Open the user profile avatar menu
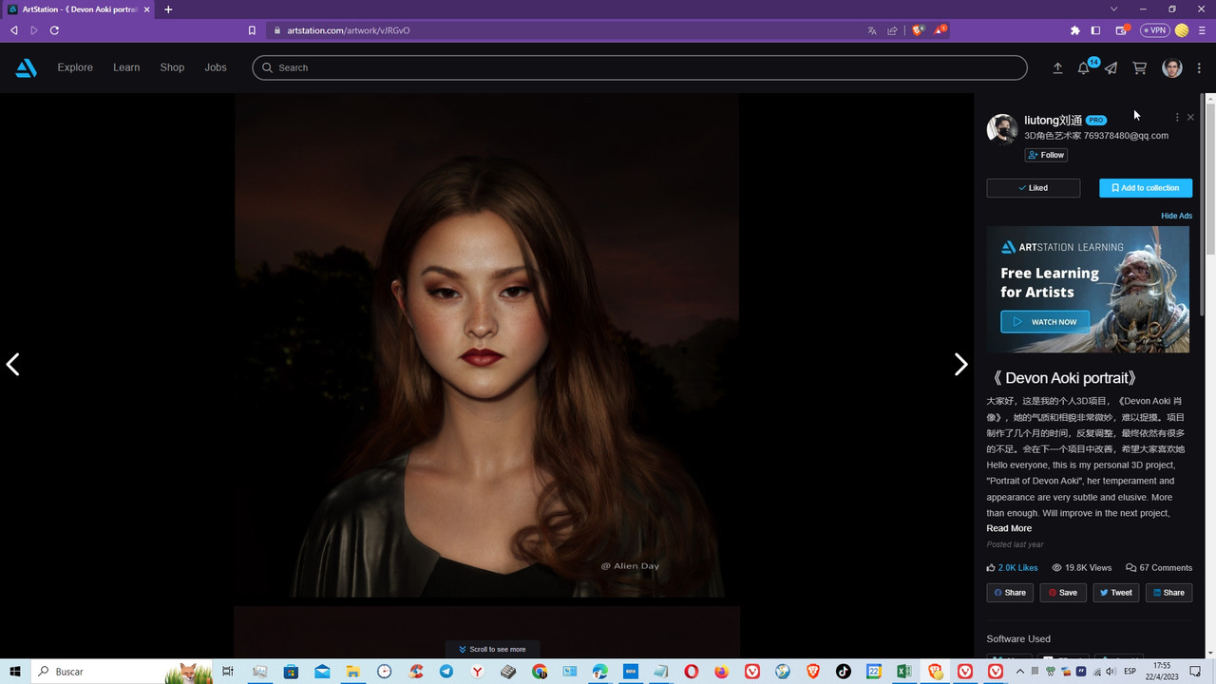The image size is (1216, 684). [1172, 67]
